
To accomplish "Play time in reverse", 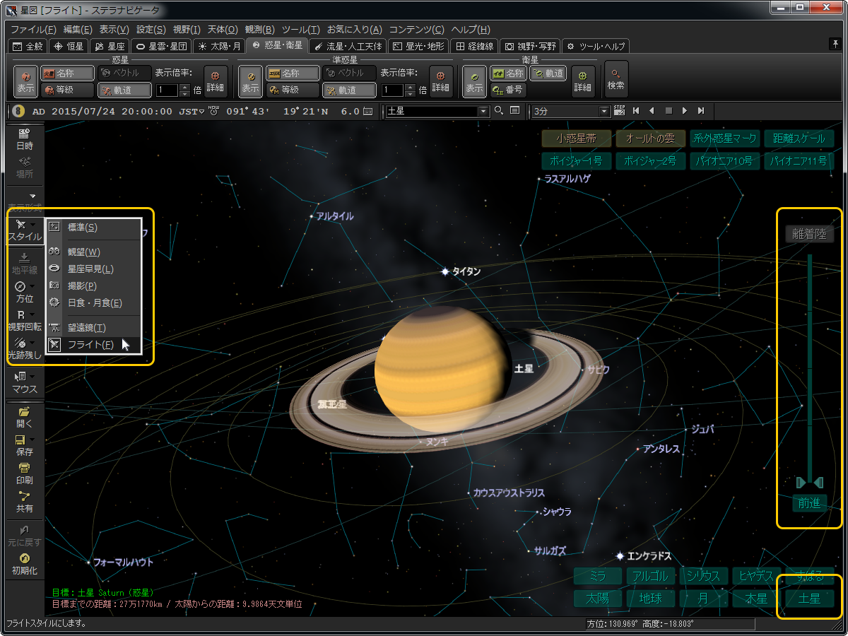I will point(652,111).
